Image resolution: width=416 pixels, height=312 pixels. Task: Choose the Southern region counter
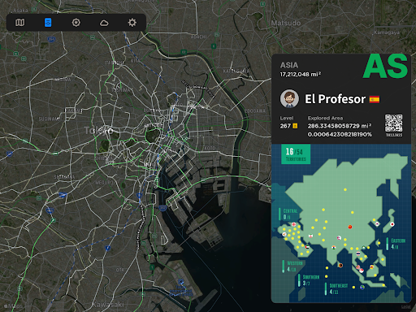pyautogui.click(x=310, y=280)
